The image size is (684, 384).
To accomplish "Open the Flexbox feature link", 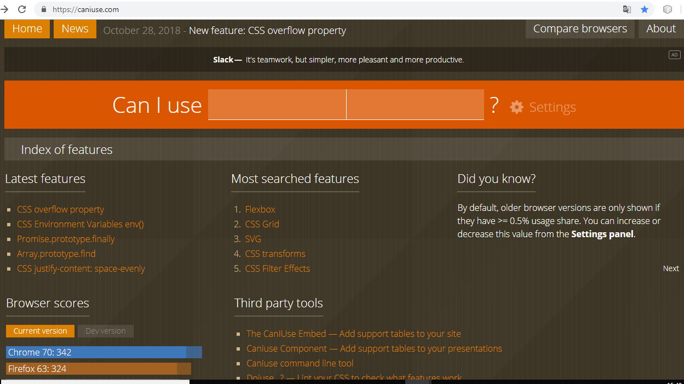I will [x=260, y=209].
